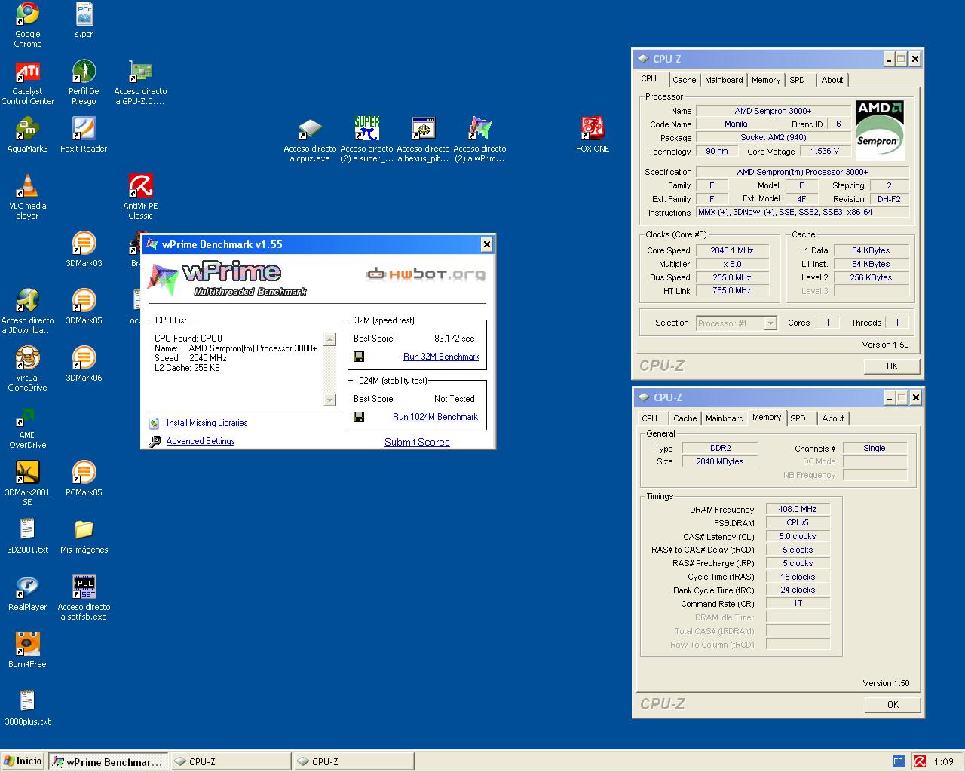Open Google Chrome desktop icon
Viewport: 965px width, 772px height.
[x=27, y=13]
